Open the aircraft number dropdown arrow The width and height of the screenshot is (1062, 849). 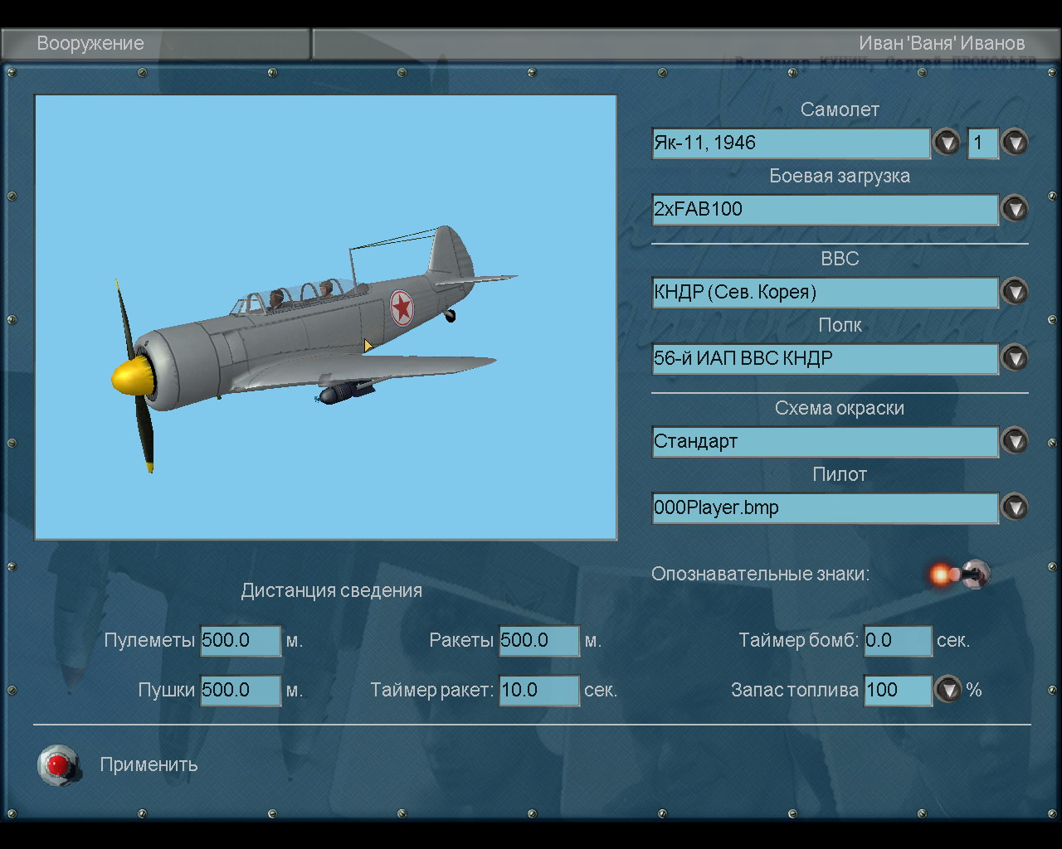(1015, 143)
